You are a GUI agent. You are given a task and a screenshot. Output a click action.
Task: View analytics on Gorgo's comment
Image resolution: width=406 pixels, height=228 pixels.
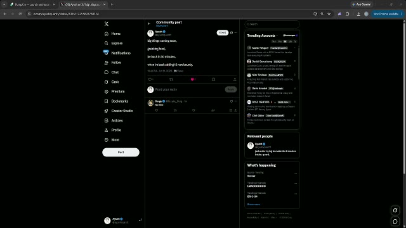tap(213, 110)
